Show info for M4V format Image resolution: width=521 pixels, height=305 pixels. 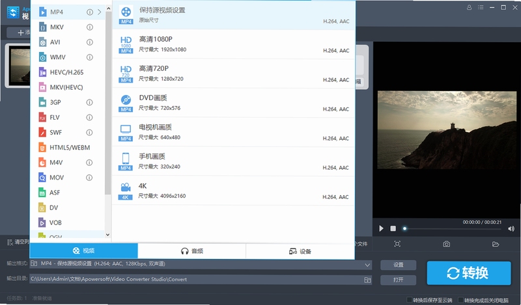[89, 163]
